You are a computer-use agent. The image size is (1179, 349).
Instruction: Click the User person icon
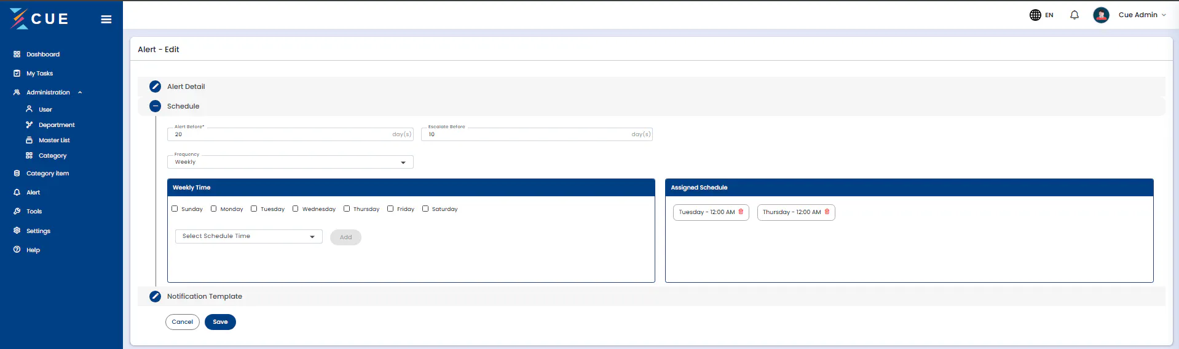[29, 109]
